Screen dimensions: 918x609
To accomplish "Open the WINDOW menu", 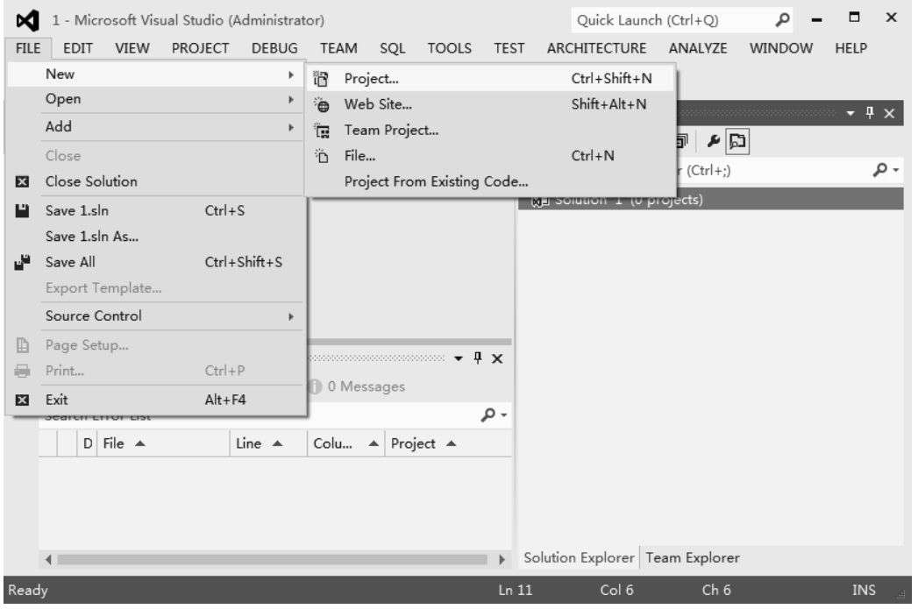I will coord(781,48).
